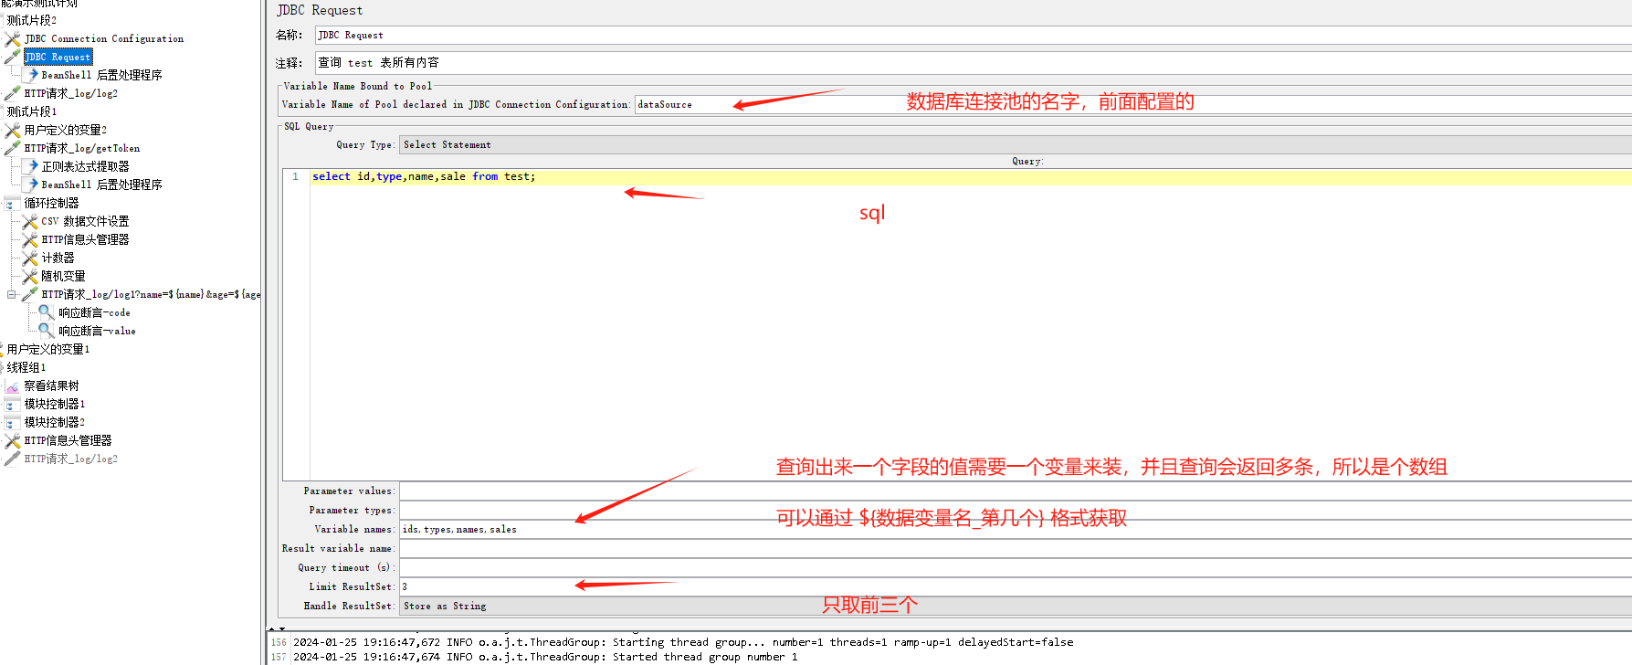Select the 用户定义的变量1 tree node

tap(48, 349)
